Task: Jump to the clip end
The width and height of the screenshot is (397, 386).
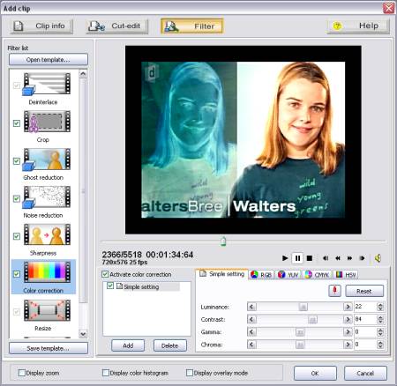Action: (x=362, y=258)
